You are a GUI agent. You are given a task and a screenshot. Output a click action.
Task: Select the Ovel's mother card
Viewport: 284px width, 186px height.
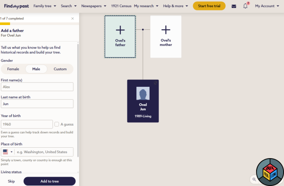tap(166, 36)
